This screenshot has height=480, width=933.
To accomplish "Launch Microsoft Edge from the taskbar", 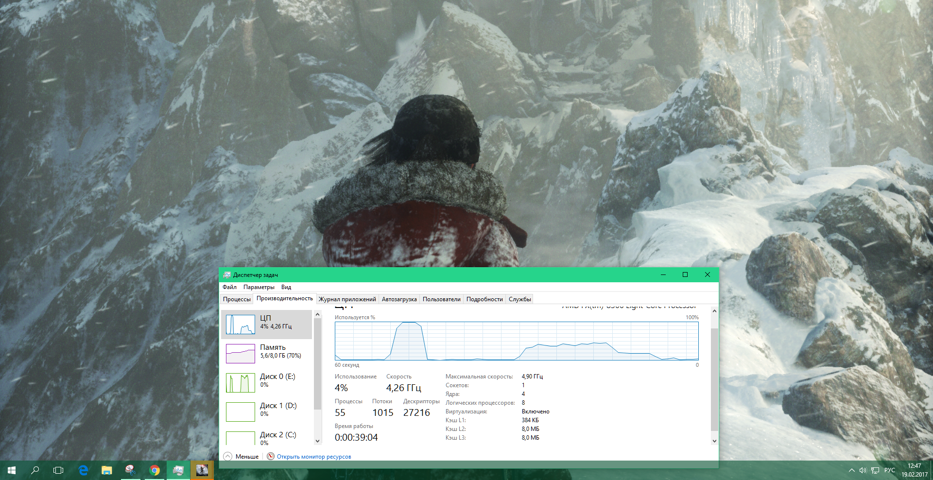I will coord(83,470).
